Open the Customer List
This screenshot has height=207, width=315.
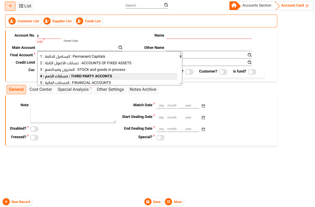pos(25,21)
